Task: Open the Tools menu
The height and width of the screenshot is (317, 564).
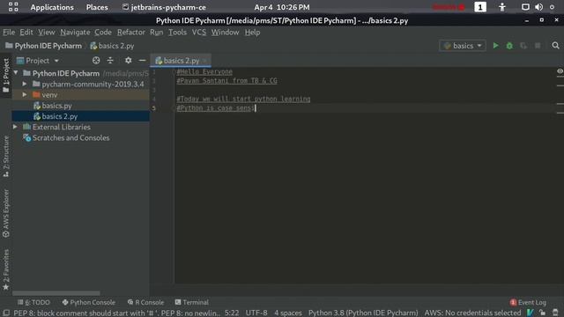Action: pos(178,32)
